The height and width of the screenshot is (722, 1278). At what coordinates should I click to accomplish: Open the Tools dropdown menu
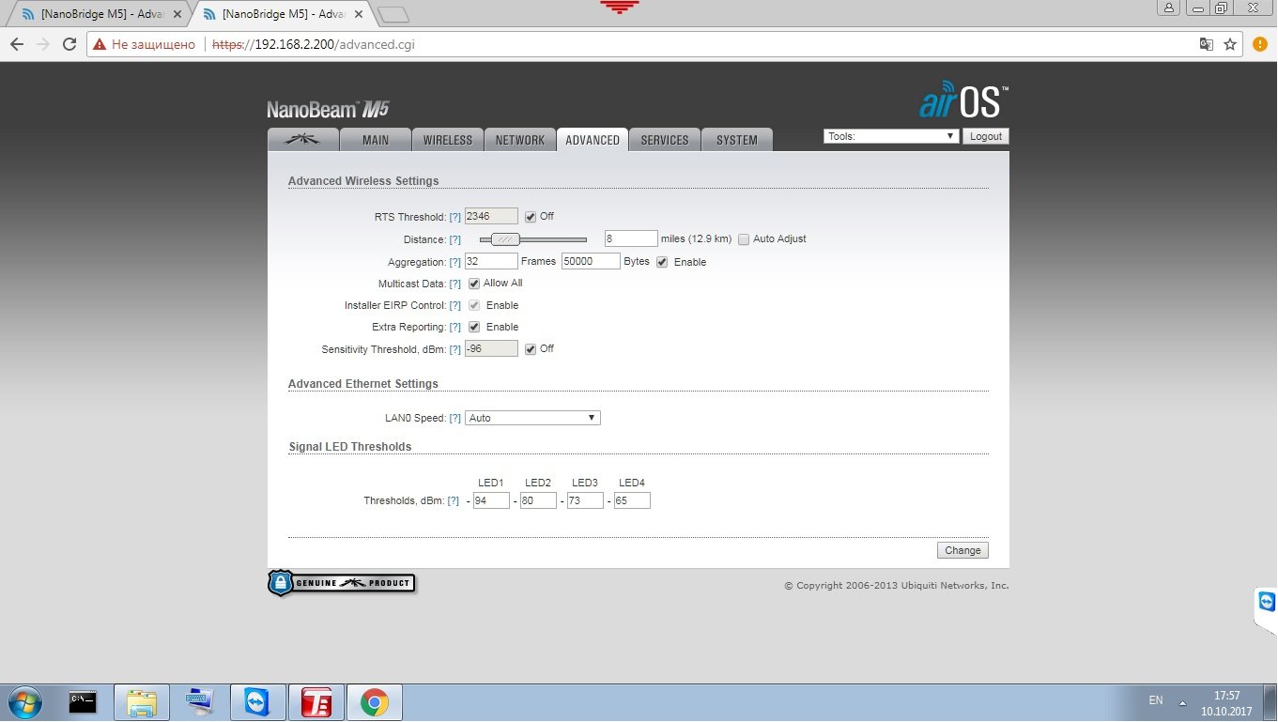coord(891,136)
